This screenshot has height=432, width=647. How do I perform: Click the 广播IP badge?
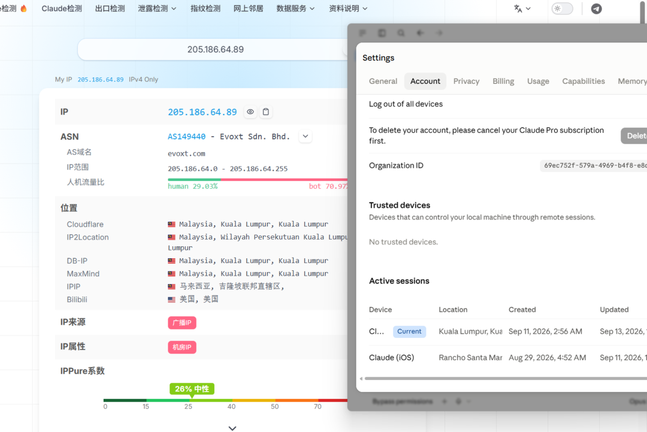(x=182, y=323)
